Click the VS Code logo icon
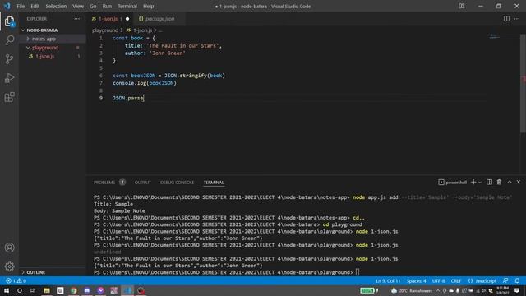Viewport: 526px width, 296px height. [x=7, y=6]
